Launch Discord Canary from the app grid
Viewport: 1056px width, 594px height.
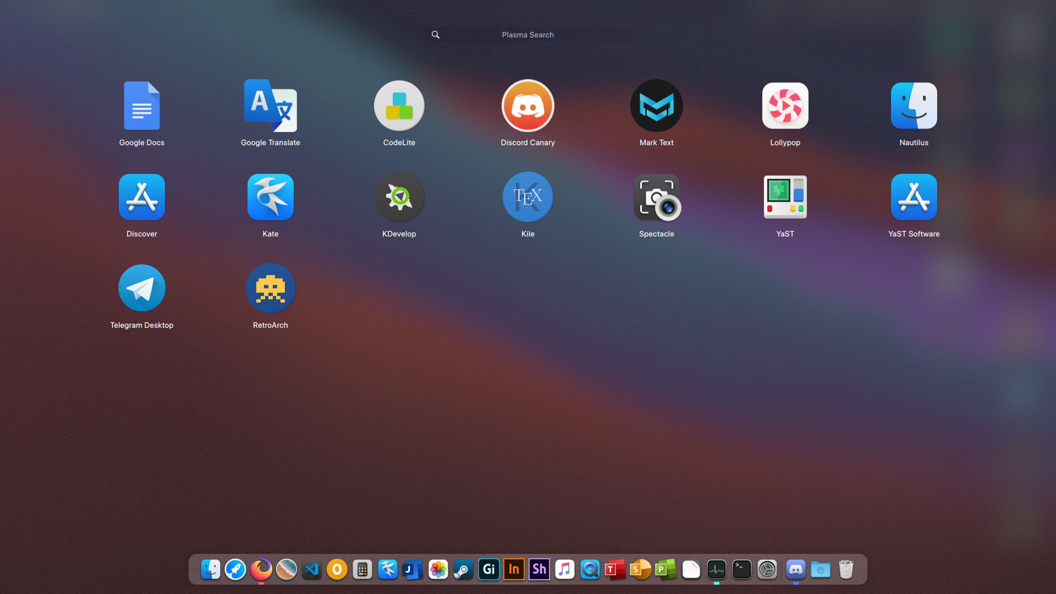[528, 106]
